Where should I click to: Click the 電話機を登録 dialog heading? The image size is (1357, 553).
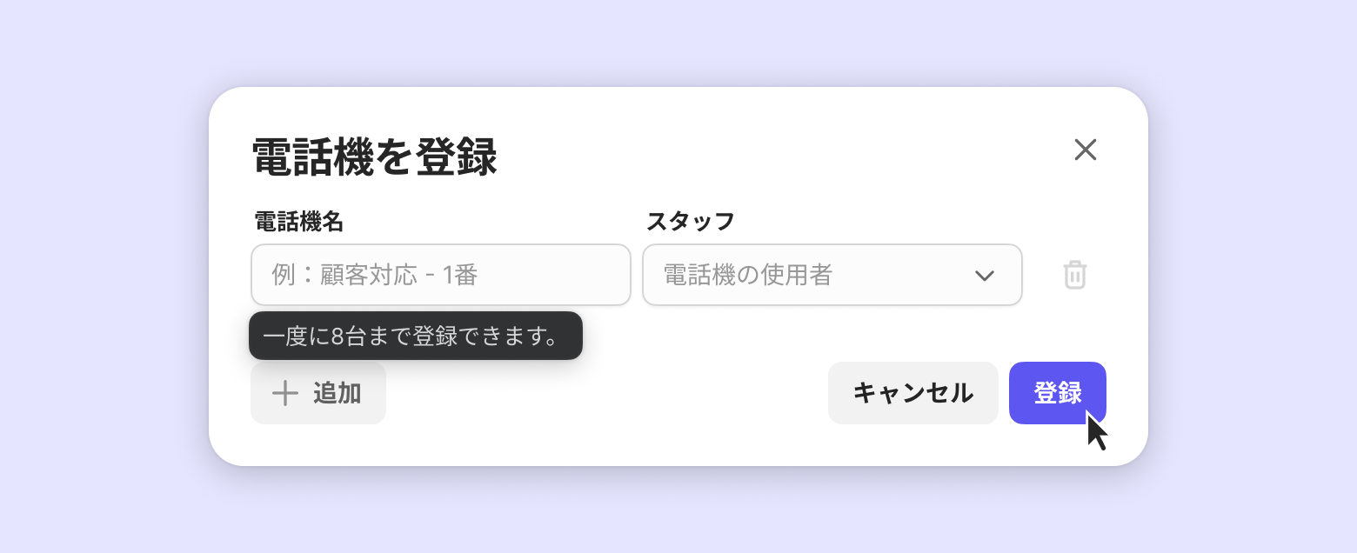pos(374,158)
